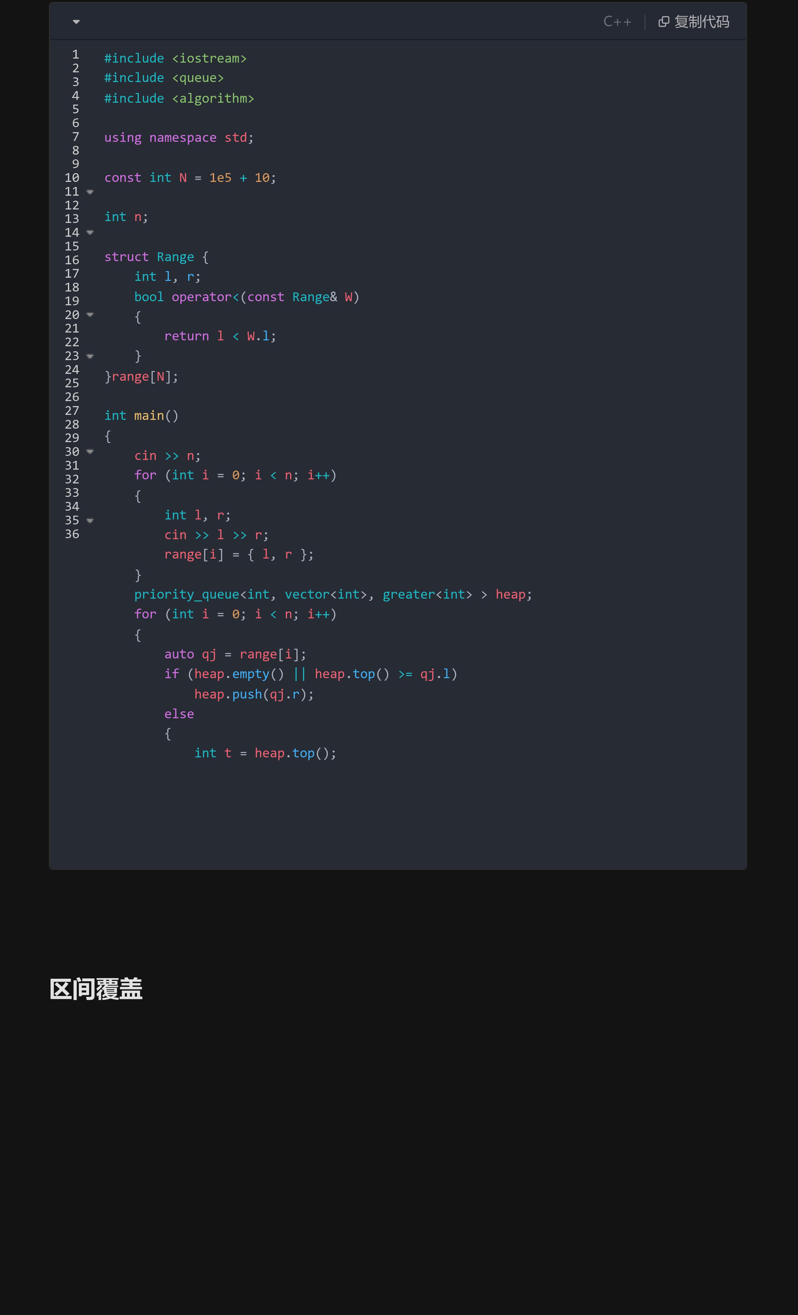Fold code at line 20 arrow

[x=90, y=315]
